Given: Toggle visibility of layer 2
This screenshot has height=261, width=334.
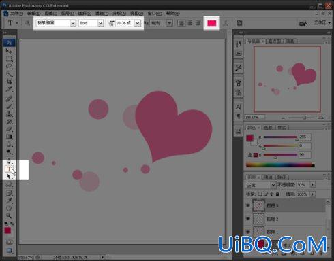Looking at the screenshot, I should pos(248,219).
